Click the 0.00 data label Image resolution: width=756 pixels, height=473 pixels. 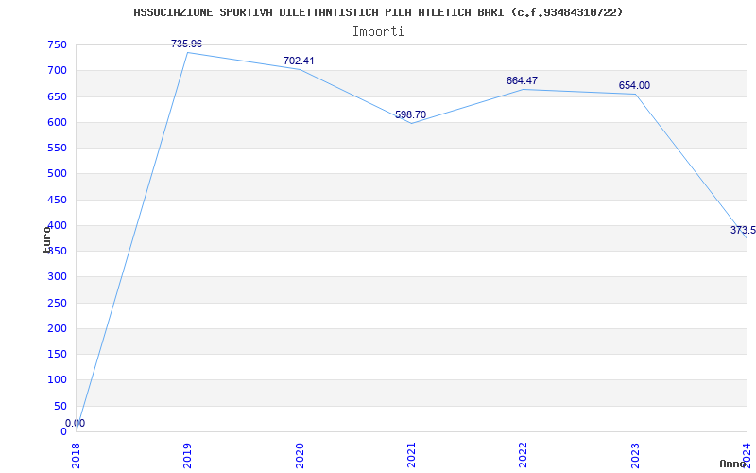[76, 423]
